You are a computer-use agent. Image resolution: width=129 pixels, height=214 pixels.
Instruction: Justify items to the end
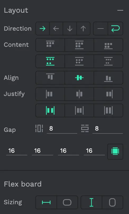click(108, 94)
